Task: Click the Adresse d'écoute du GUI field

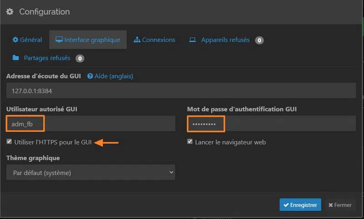Action: [x=181, y=90]
